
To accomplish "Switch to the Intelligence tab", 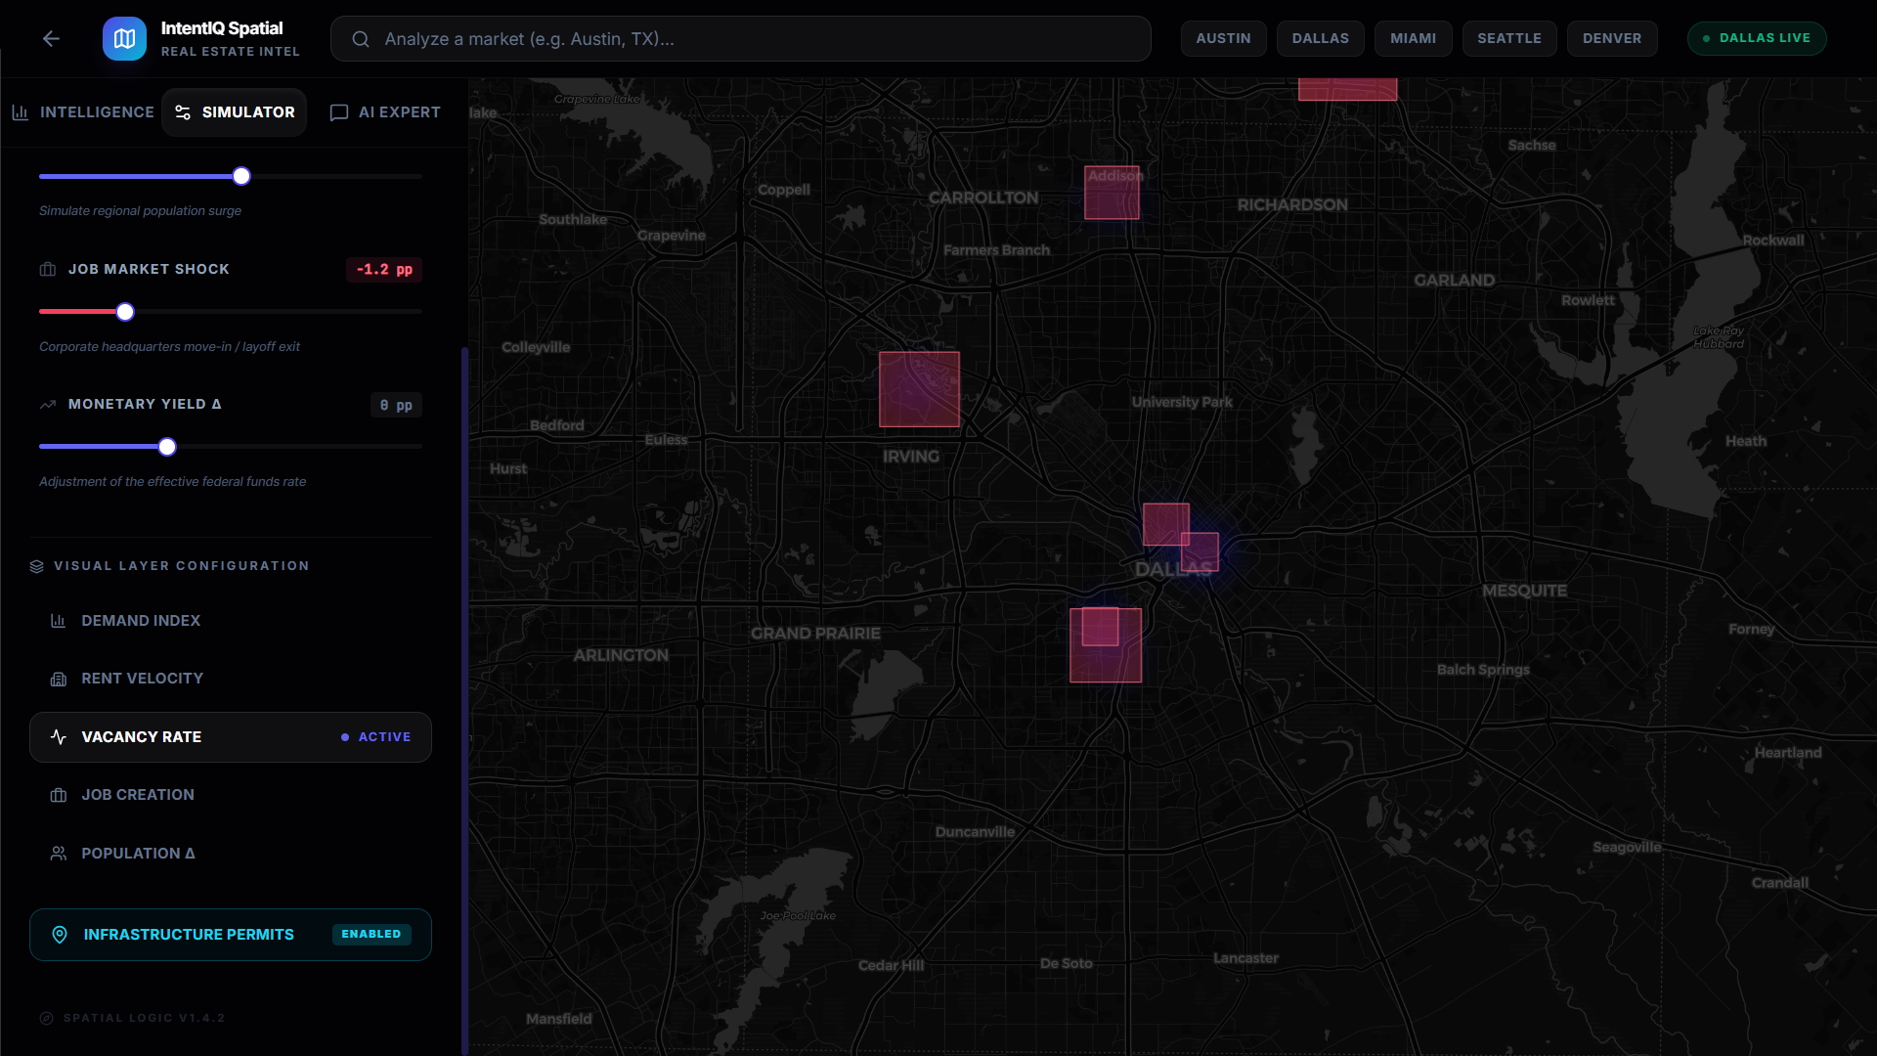I will point(83,112).
